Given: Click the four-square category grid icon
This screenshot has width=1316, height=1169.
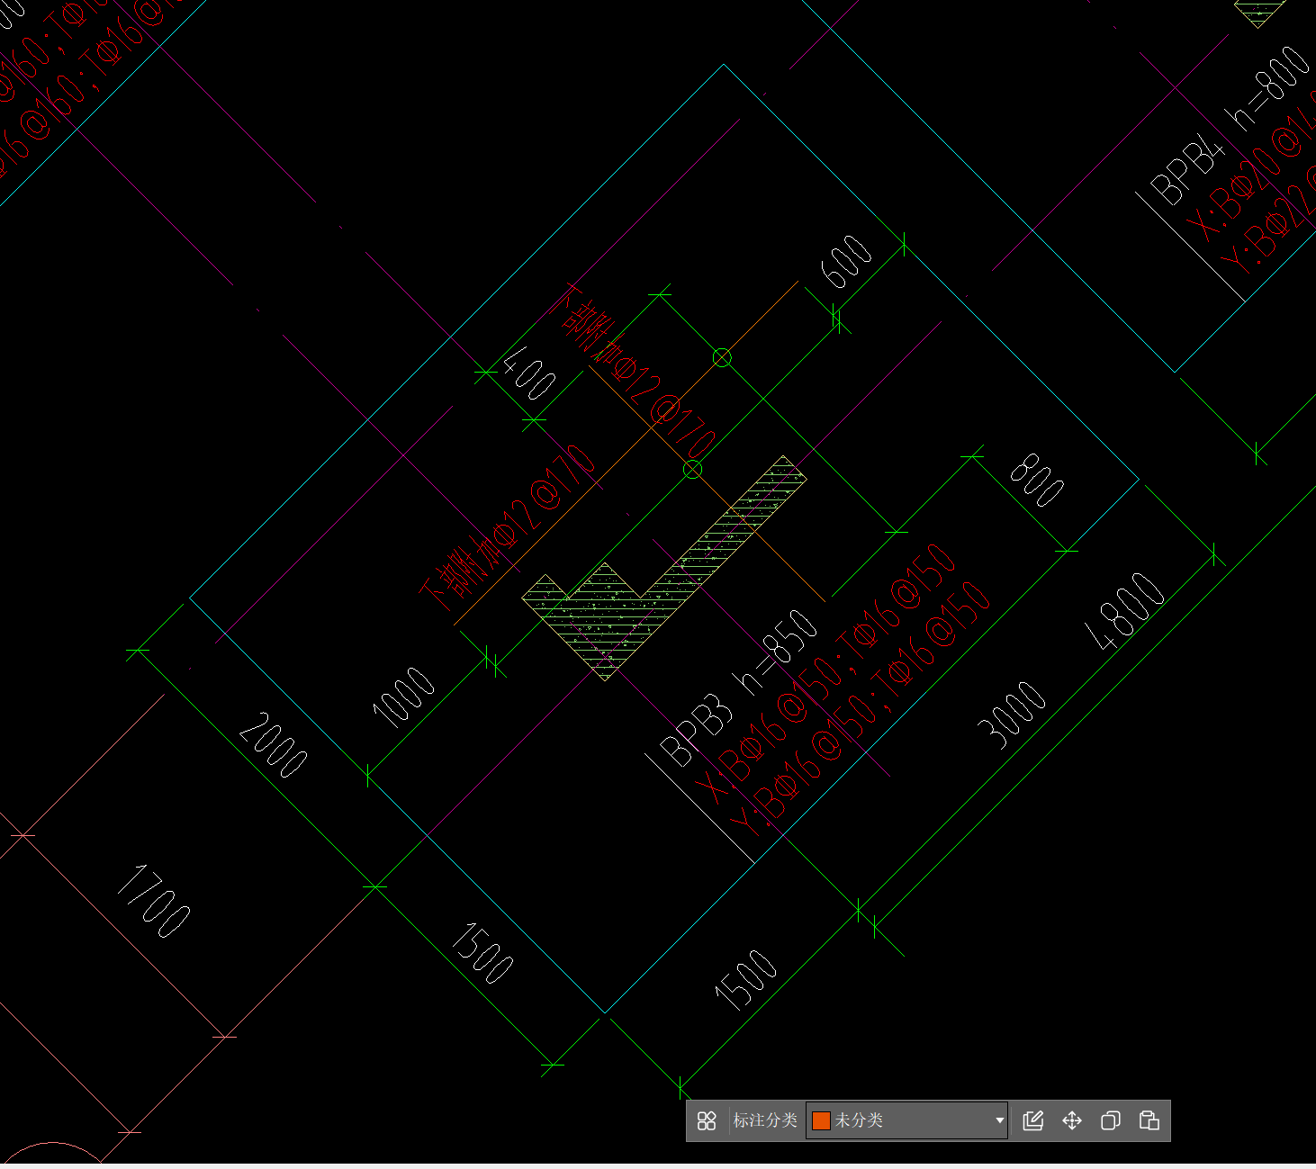Looking at the screenshot, I should 707,1120.
